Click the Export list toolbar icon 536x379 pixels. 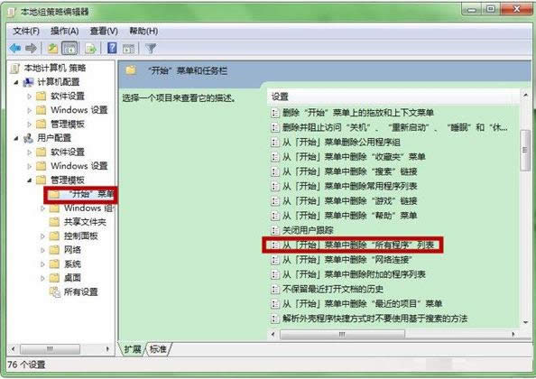(90, 48)
